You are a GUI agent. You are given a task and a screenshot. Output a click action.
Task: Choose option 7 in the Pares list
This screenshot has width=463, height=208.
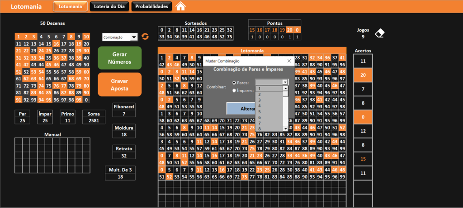point(269,123)
